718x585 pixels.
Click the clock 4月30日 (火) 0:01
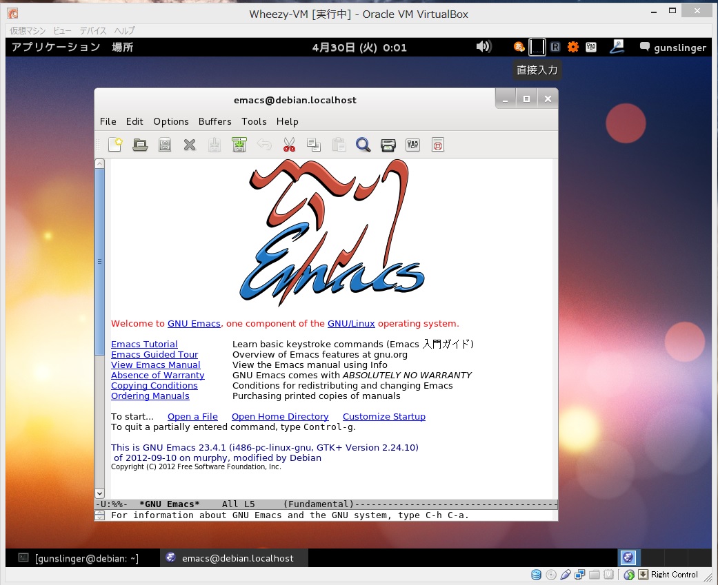[x=359, y=48]
